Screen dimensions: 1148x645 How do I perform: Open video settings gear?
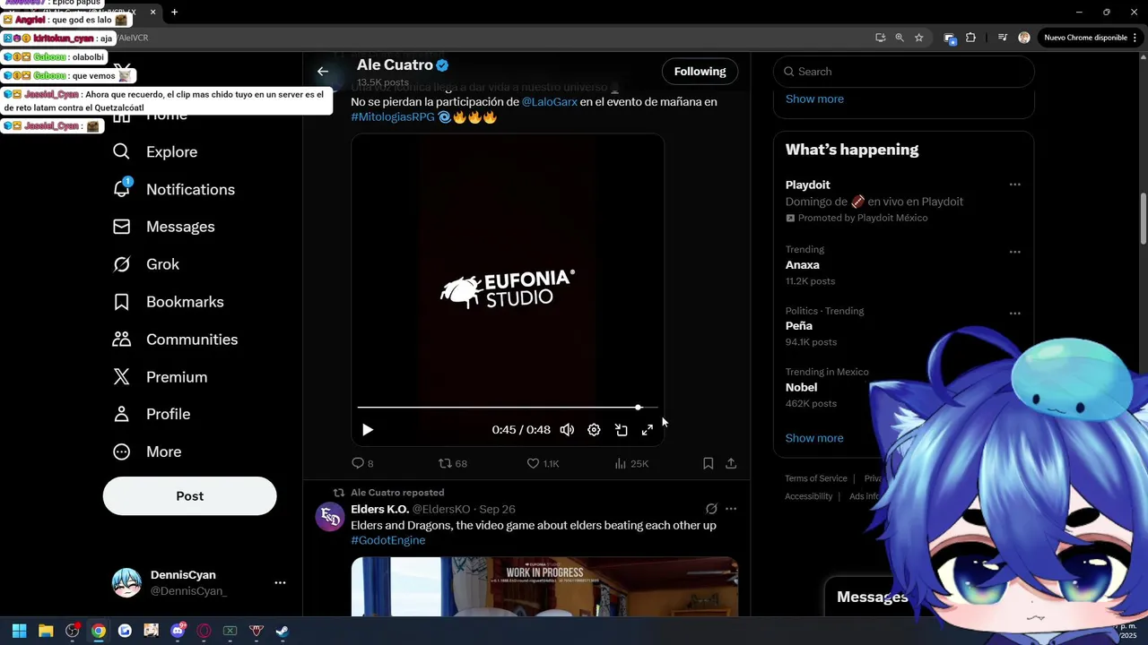click(x=594, y=430)
